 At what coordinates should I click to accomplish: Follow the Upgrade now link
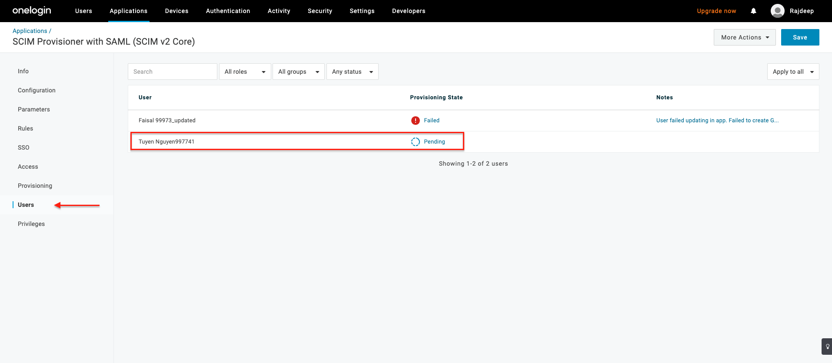tap(716, 11)
